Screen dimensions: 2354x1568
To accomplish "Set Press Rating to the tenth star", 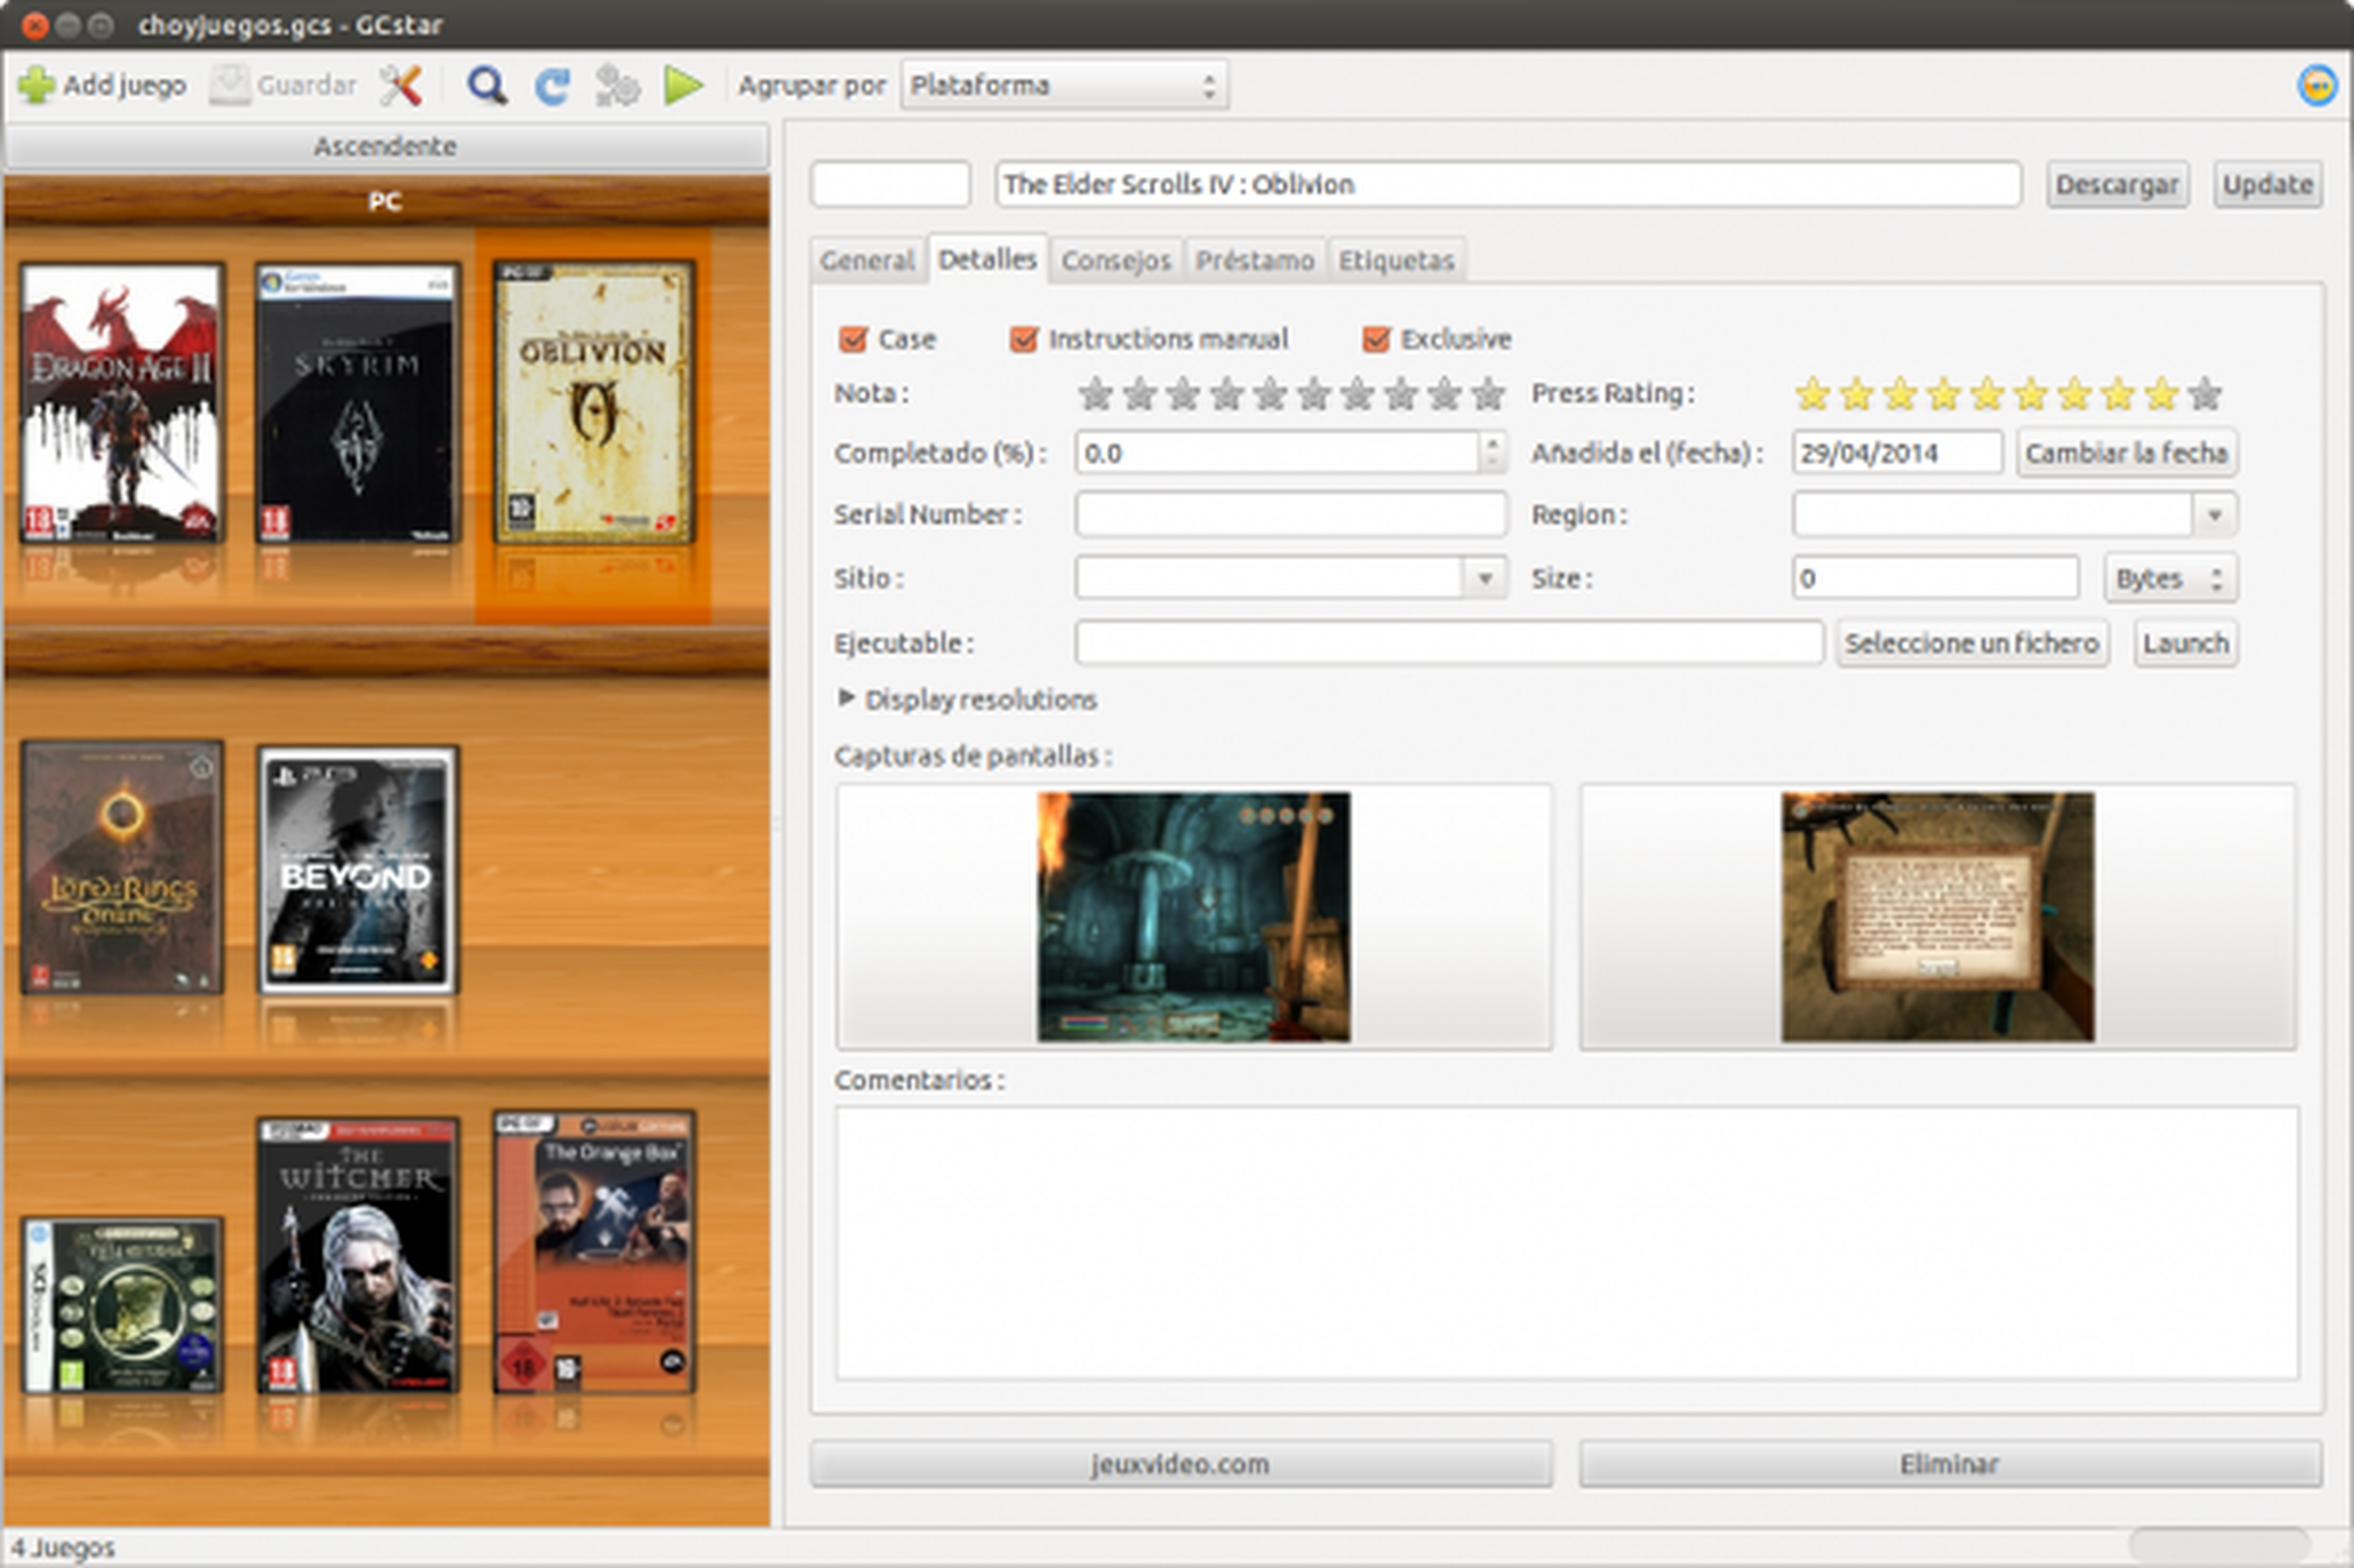I will click(2204, 394).
